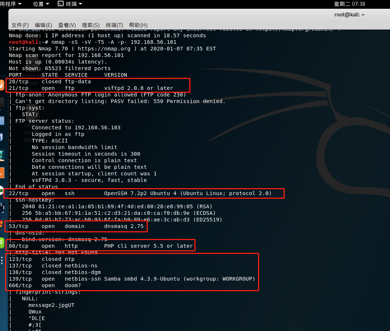Click the 'NULL:' fingerprint line
This screenshot has height=331, width=390.
pyautogui.click(x=30, y=299)
